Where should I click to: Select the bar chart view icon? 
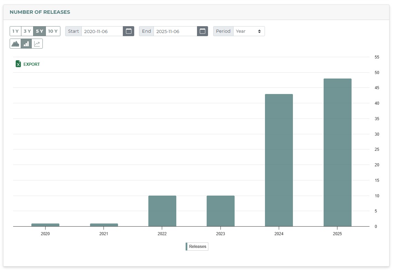pos(26,44)
